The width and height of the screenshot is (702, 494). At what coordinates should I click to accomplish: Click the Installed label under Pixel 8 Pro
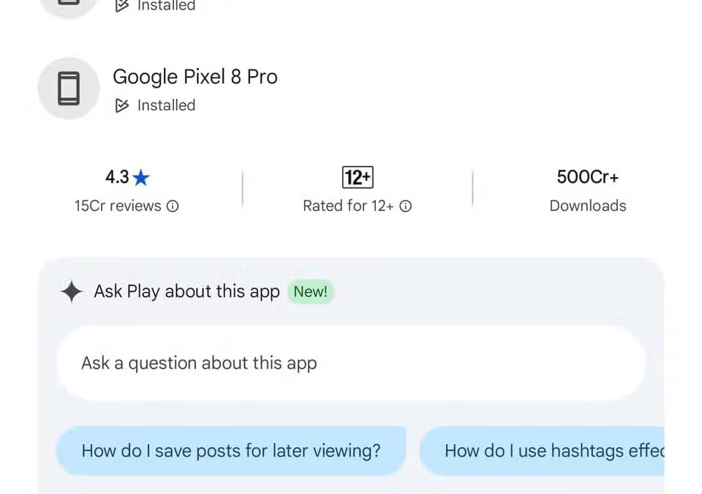(x=166, y=105)
